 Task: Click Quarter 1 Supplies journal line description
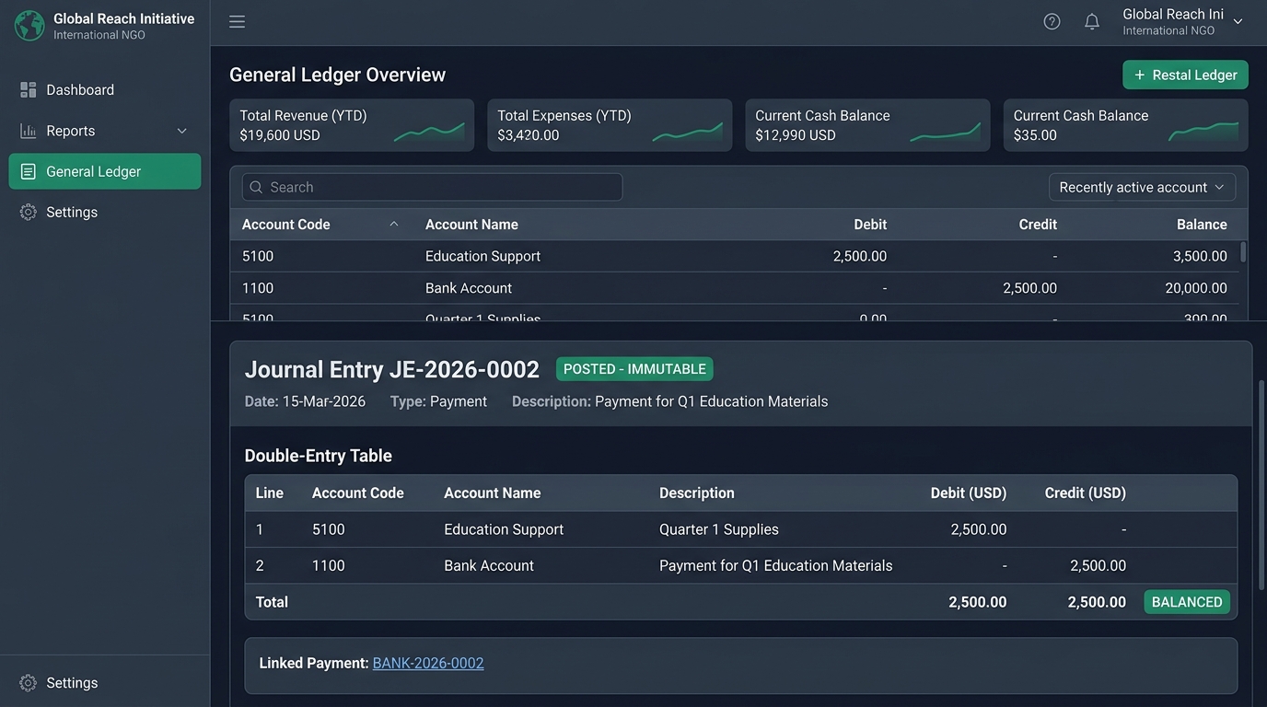719,529
